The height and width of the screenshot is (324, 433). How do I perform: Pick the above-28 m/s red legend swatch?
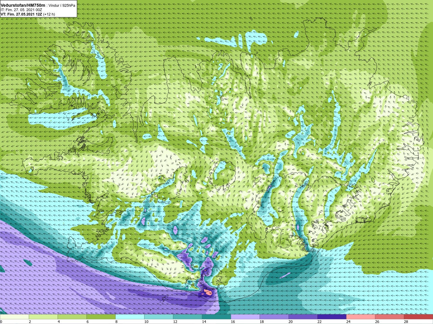pos(418,317)
